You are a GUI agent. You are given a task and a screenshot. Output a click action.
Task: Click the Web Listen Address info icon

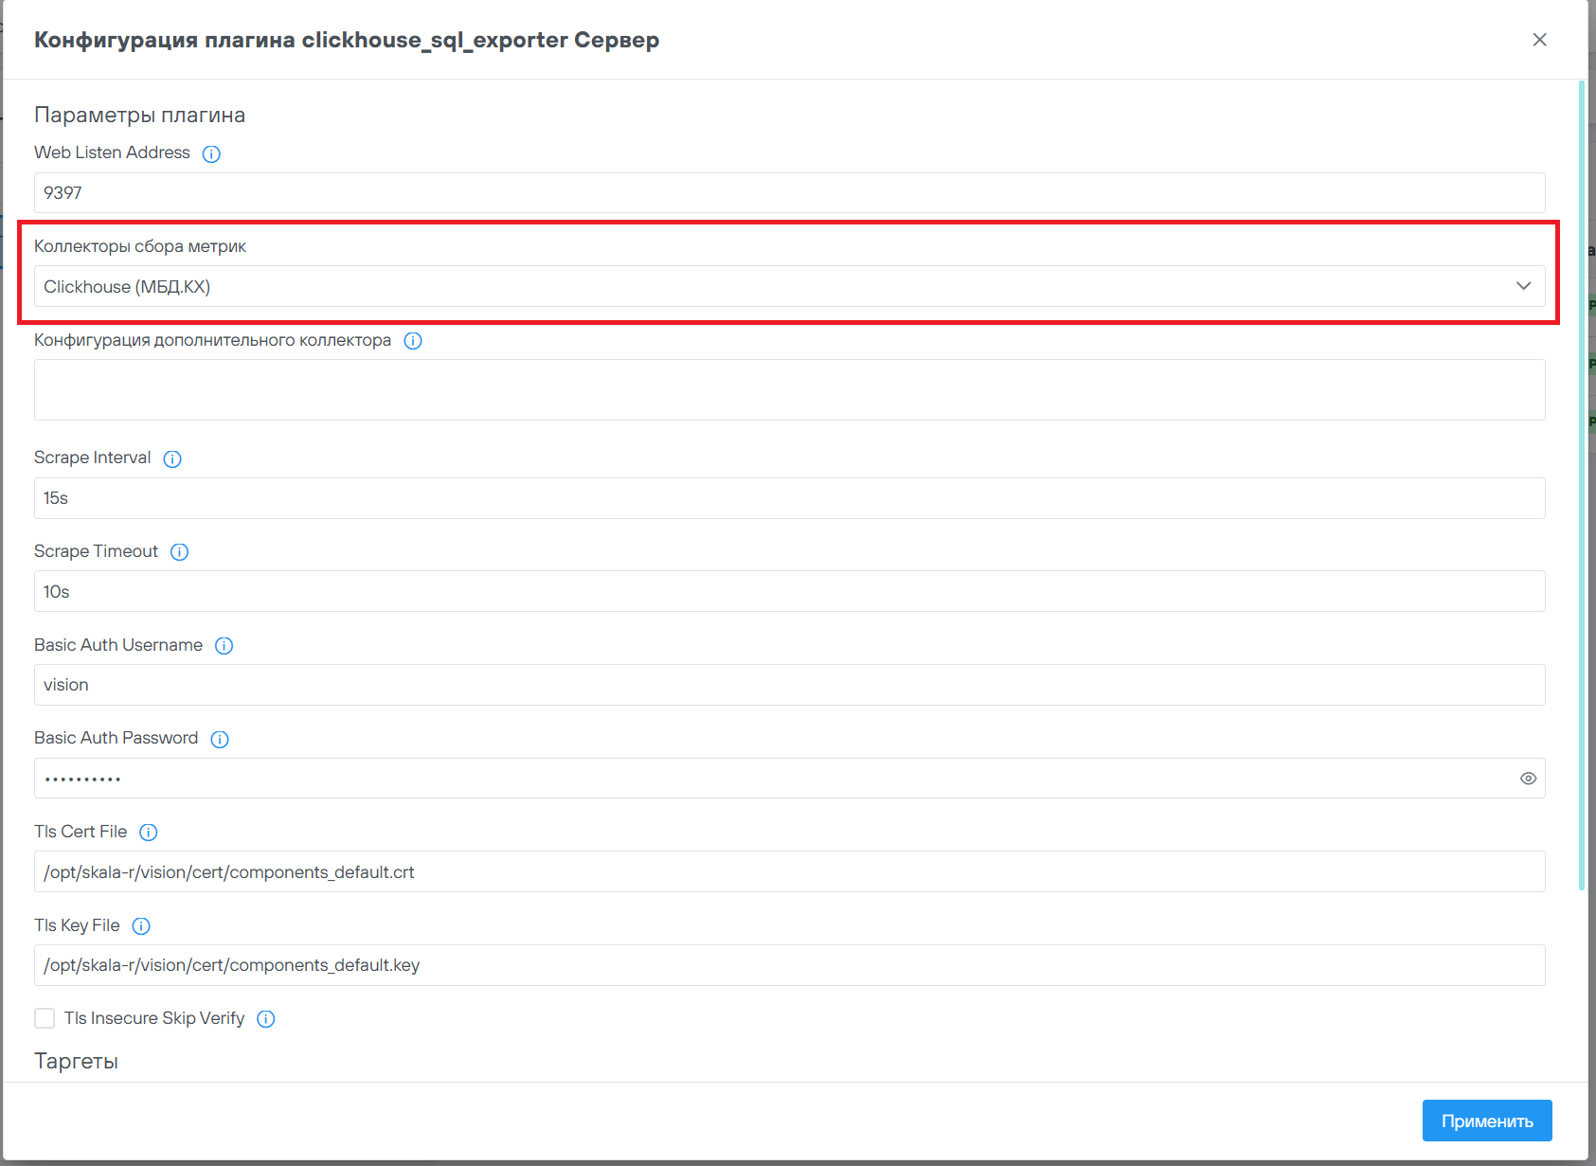211,153
